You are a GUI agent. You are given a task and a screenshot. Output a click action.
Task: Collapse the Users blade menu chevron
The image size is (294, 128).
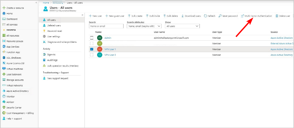[82, 15]
